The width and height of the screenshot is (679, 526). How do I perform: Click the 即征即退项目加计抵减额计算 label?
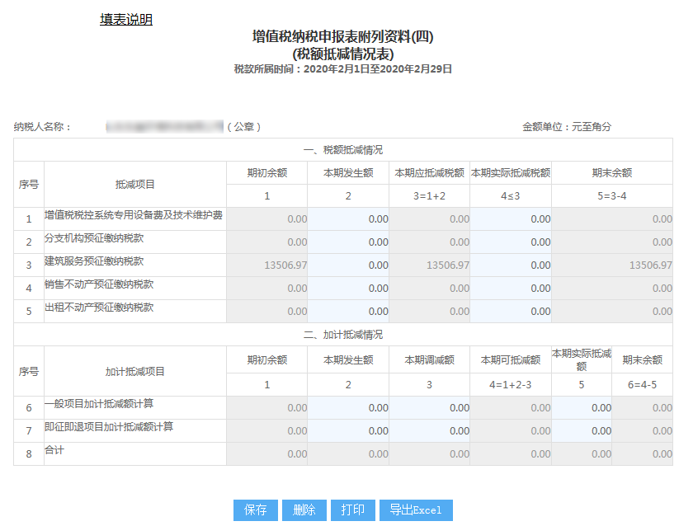tap(109, 427)
